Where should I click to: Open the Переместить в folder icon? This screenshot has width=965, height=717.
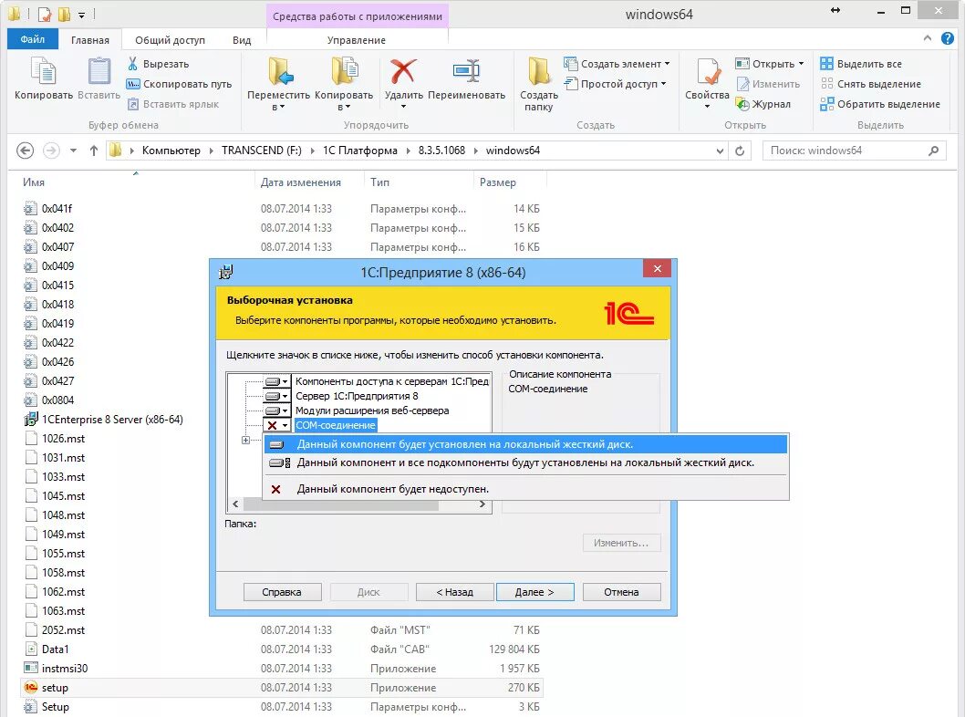[x=281, y=71]
